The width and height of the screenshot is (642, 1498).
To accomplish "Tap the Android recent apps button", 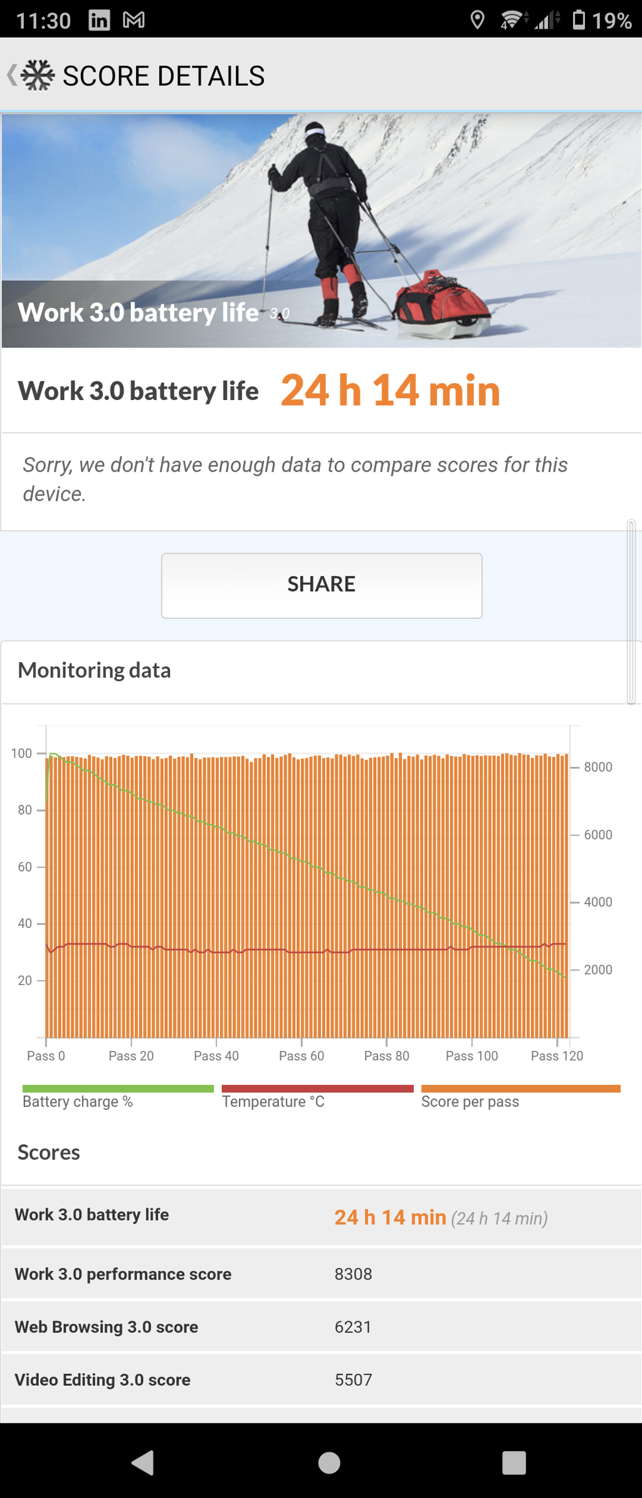I will (x=514, y=1462).
